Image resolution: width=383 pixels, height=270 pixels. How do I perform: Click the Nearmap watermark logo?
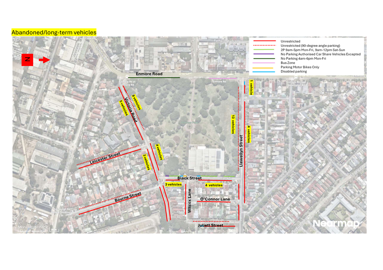336,224
